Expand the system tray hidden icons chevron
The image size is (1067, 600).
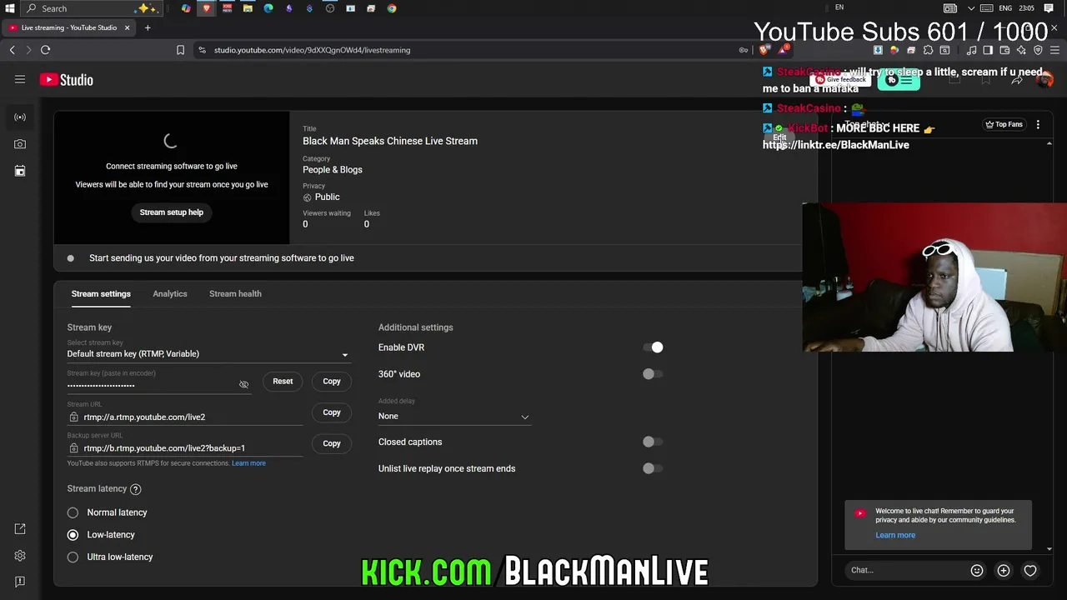tap(971, 8)
